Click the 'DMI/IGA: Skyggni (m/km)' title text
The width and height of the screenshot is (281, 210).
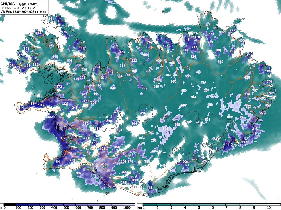pyautogui.click(x=20, y=4)
